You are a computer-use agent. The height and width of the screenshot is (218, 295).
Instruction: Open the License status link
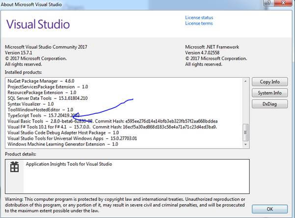tap(199, 18)
